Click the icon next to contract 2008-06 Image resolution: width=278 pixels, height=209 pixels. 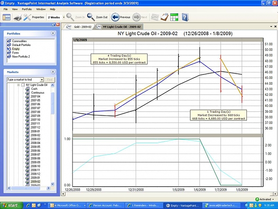[28, 151]
